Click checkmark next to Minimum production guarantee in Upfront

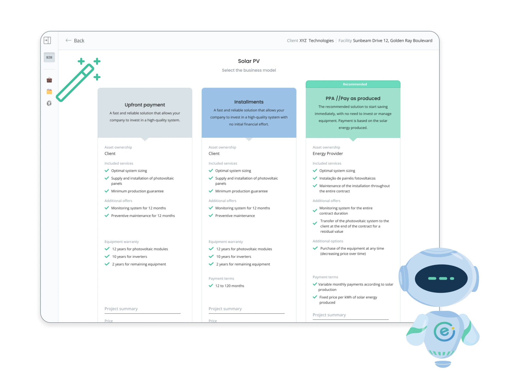pos(107,191)
